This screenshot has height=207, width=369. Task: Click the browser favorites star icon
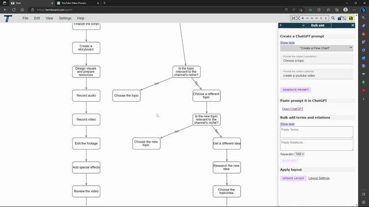328,10
